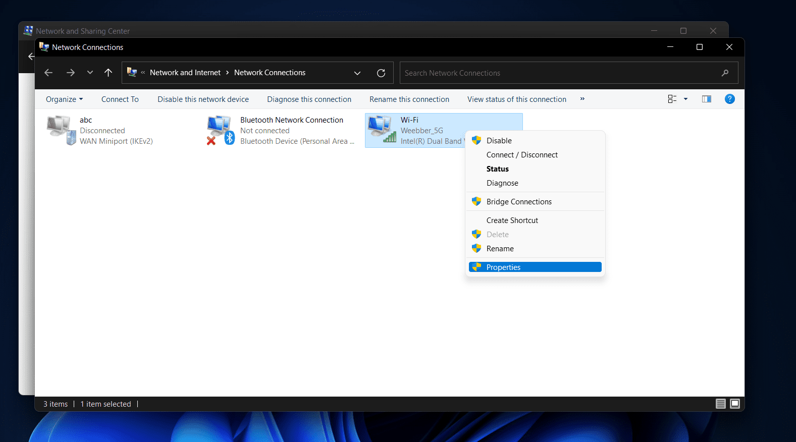Click the search magnifier icon
The height and width of the screenshot is (442, 796).
(725, 73)
